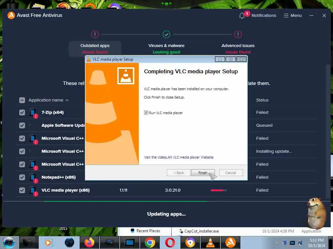Uncheck the installing Microsoft Visual C++ row checkbox
The width and height of the screenshot is (333, 249).
(22, 151)
